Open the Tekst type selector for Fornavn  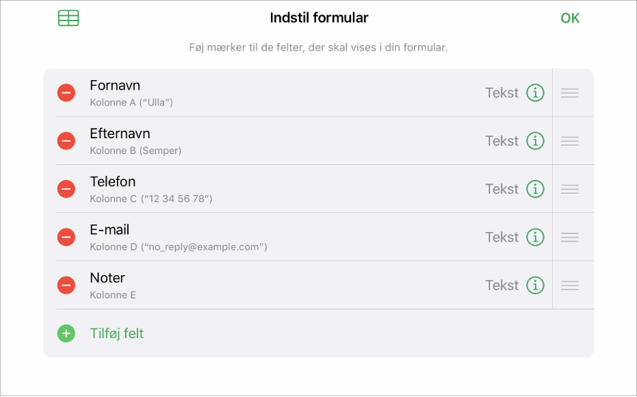point(502,92)
